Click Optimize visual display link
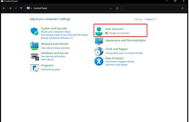The image size is (189, 122). (x=116, y=65)
